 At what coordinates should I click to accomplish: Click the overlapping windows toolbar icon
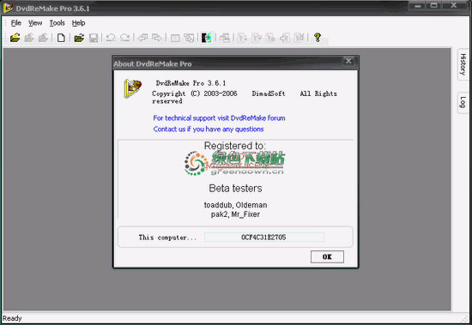tap(189, 38)
